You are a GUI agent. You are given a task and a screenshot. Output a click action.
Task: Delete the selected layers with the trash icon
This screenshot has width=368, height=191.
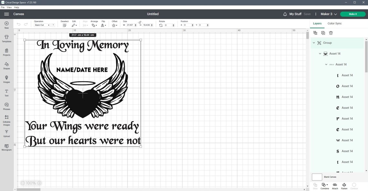(x=331, y=33)
